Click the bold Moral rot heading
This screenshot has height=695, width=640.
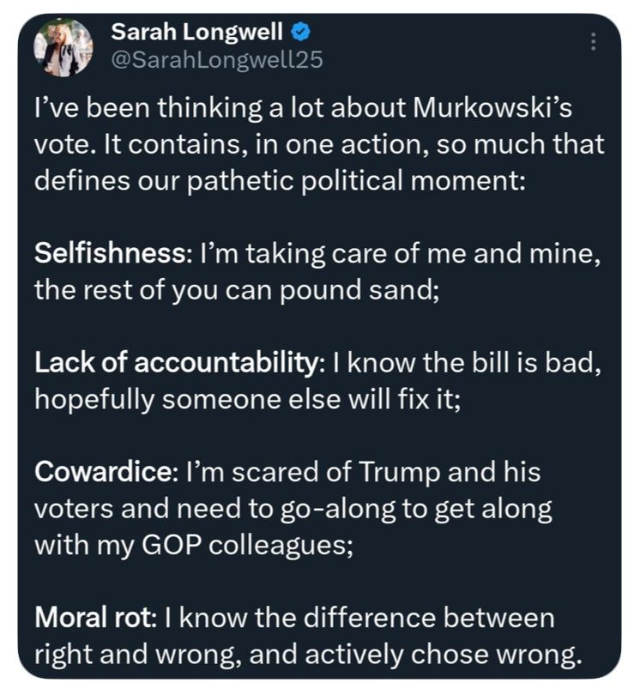pos(90,618)
